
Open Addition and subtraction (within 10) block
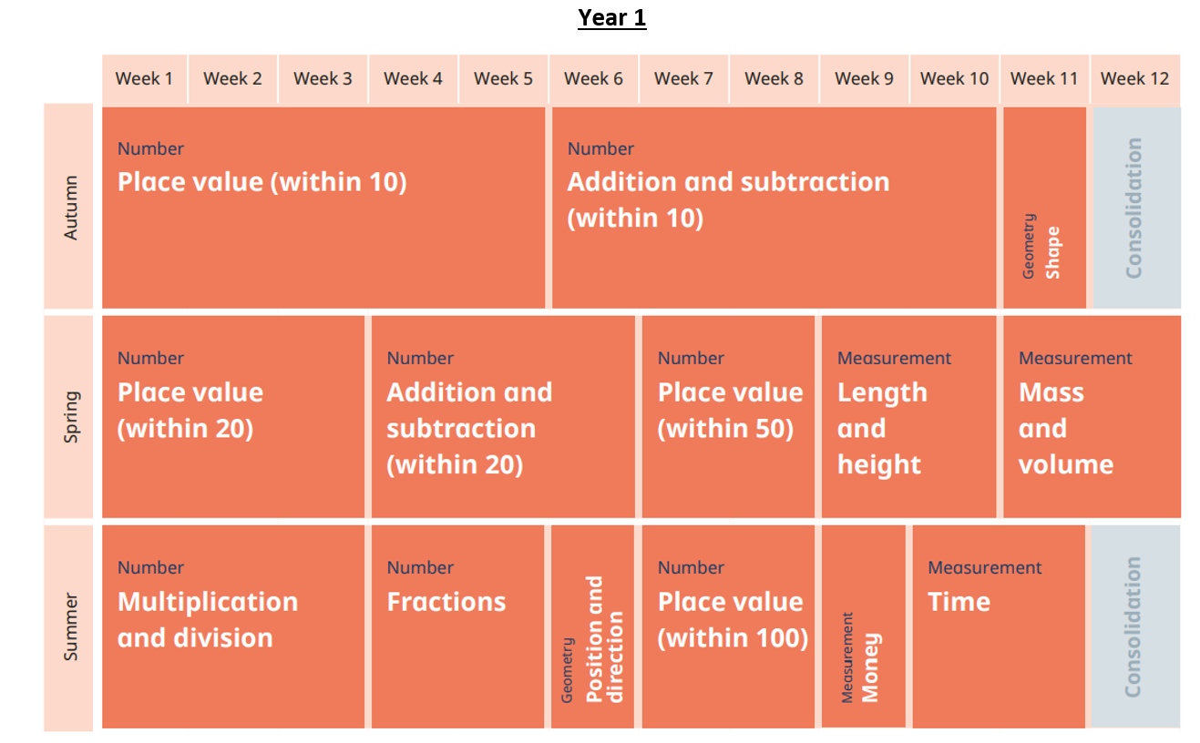click(x=774, y=208)
